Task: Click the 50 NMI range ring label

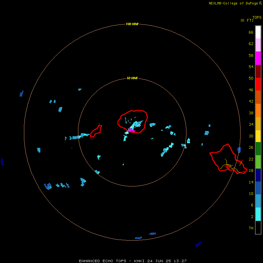Action: point(132,78)
